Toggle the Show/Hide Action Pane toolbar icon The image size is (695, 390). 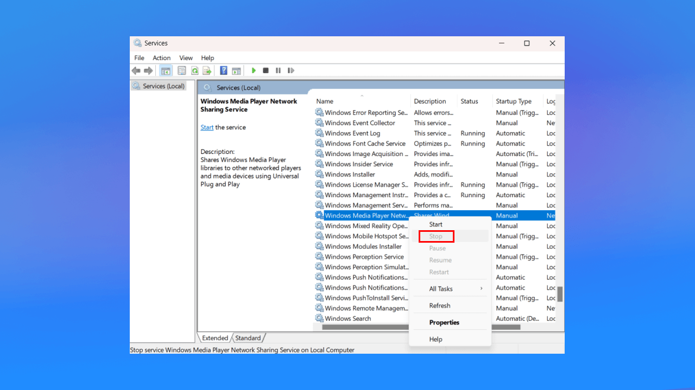[236, 70]
